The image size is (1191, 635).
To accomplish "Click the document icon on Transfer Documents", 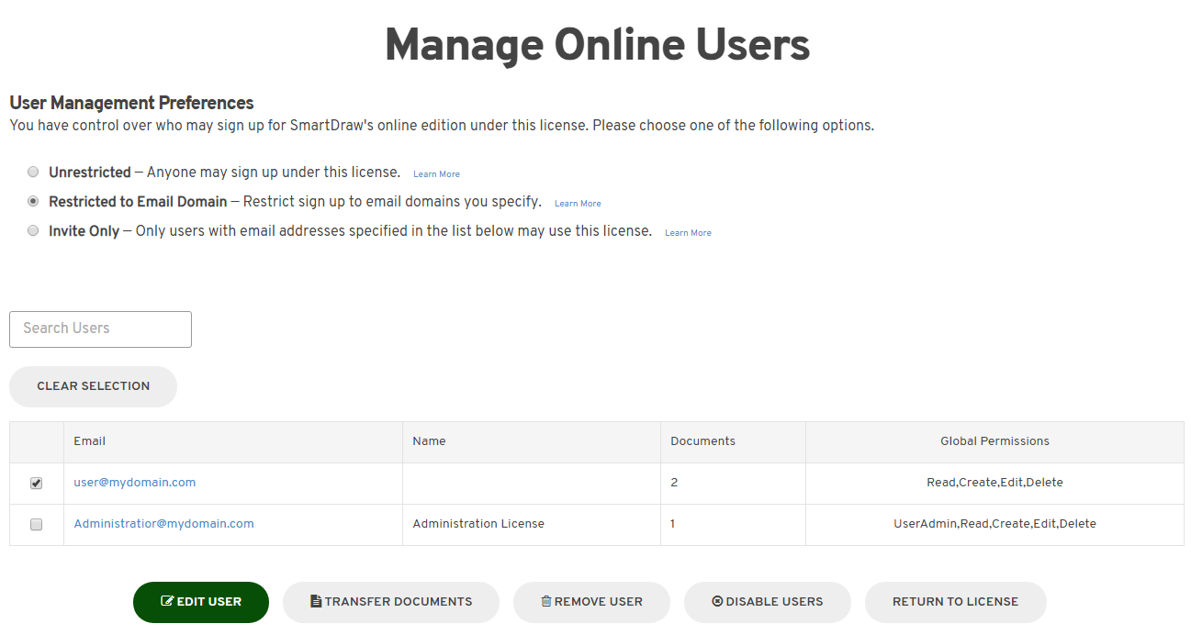I will coord(316,602).
